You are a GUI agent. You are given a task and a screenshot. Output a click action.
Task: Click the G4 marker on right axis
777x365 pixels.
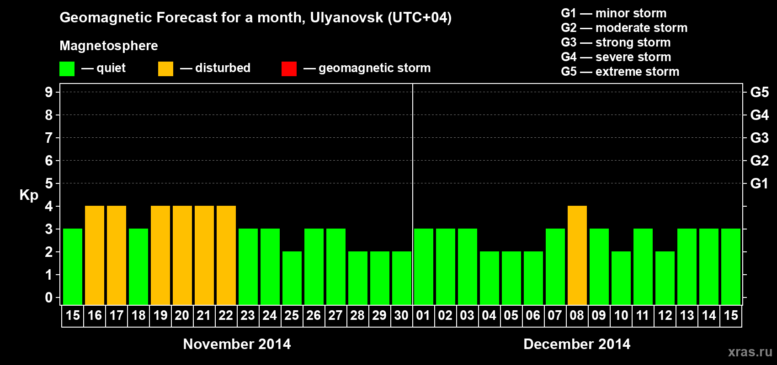pos(760,115)
